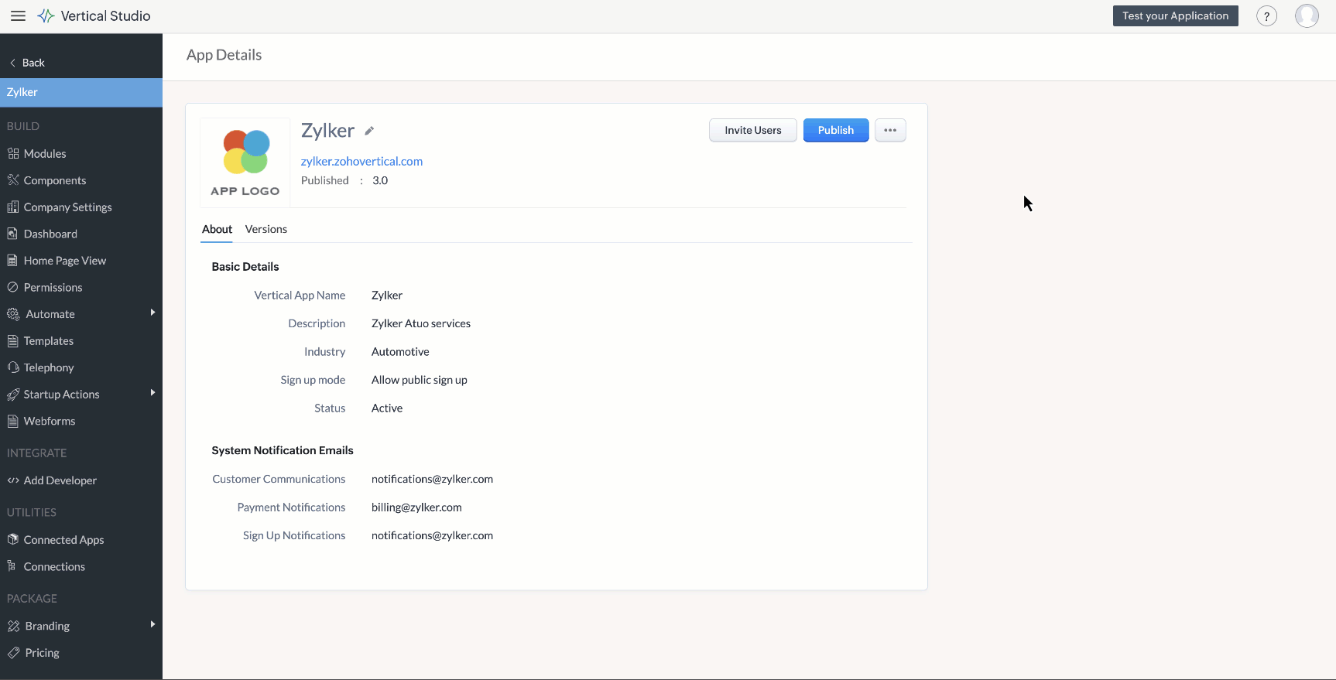Click the description 'Zylker Atuo services'
The height and width of the screenshot is (680, 1336).
pyautogui.click(x=421, y=323)
